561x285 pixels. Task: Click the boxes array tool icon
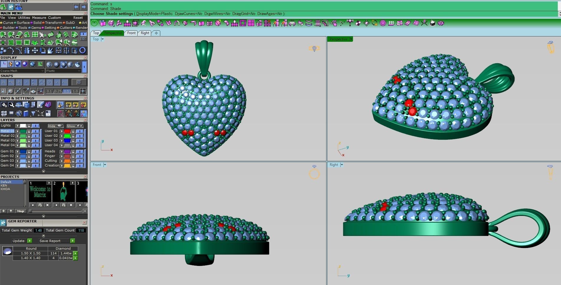point(3,51)
